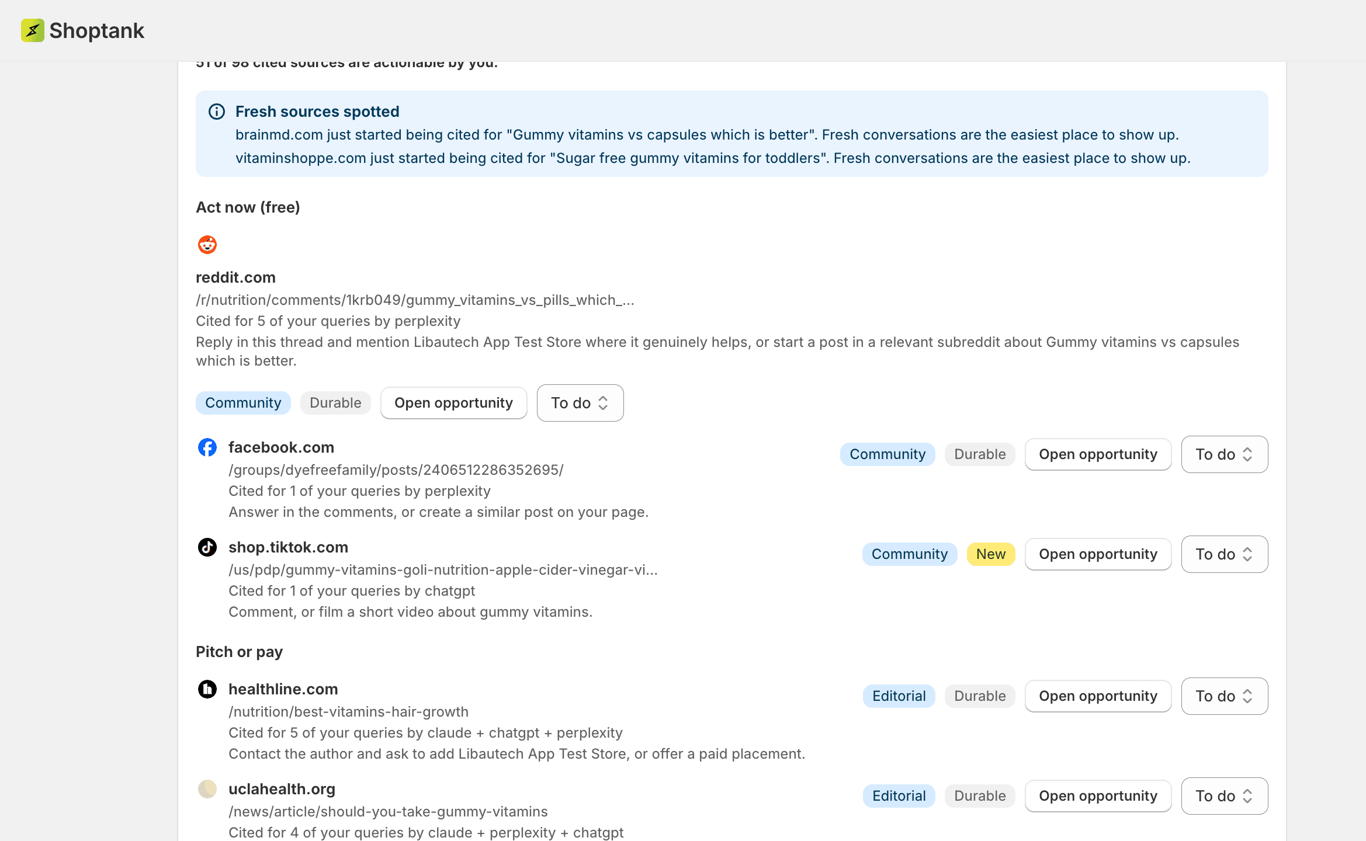Image resolution: width=1366 pixels, height=841 pixels.
Task: Click the uclahealth.org favicon
Action: 207,789
